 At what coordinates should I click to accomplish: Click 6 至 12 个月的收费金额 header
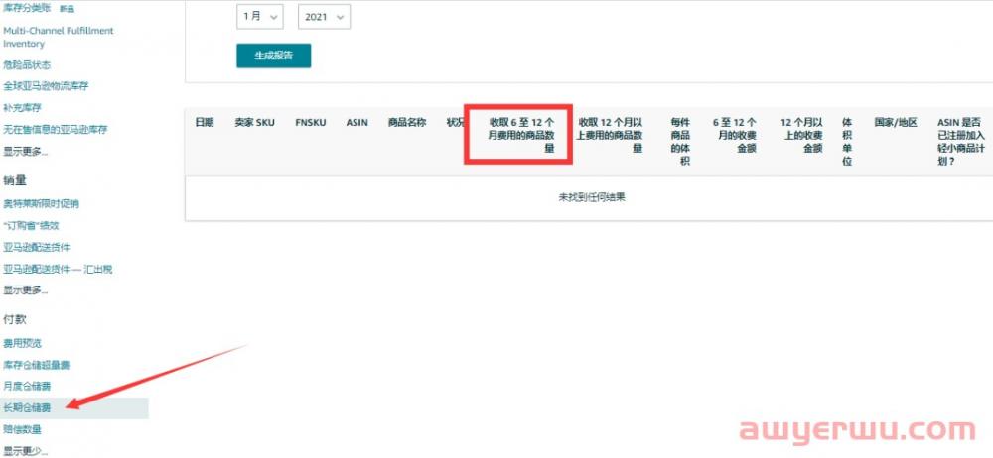pos(734,135)
